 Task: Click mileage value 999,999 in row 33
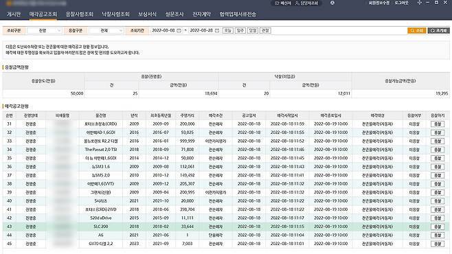pos(187,141)
